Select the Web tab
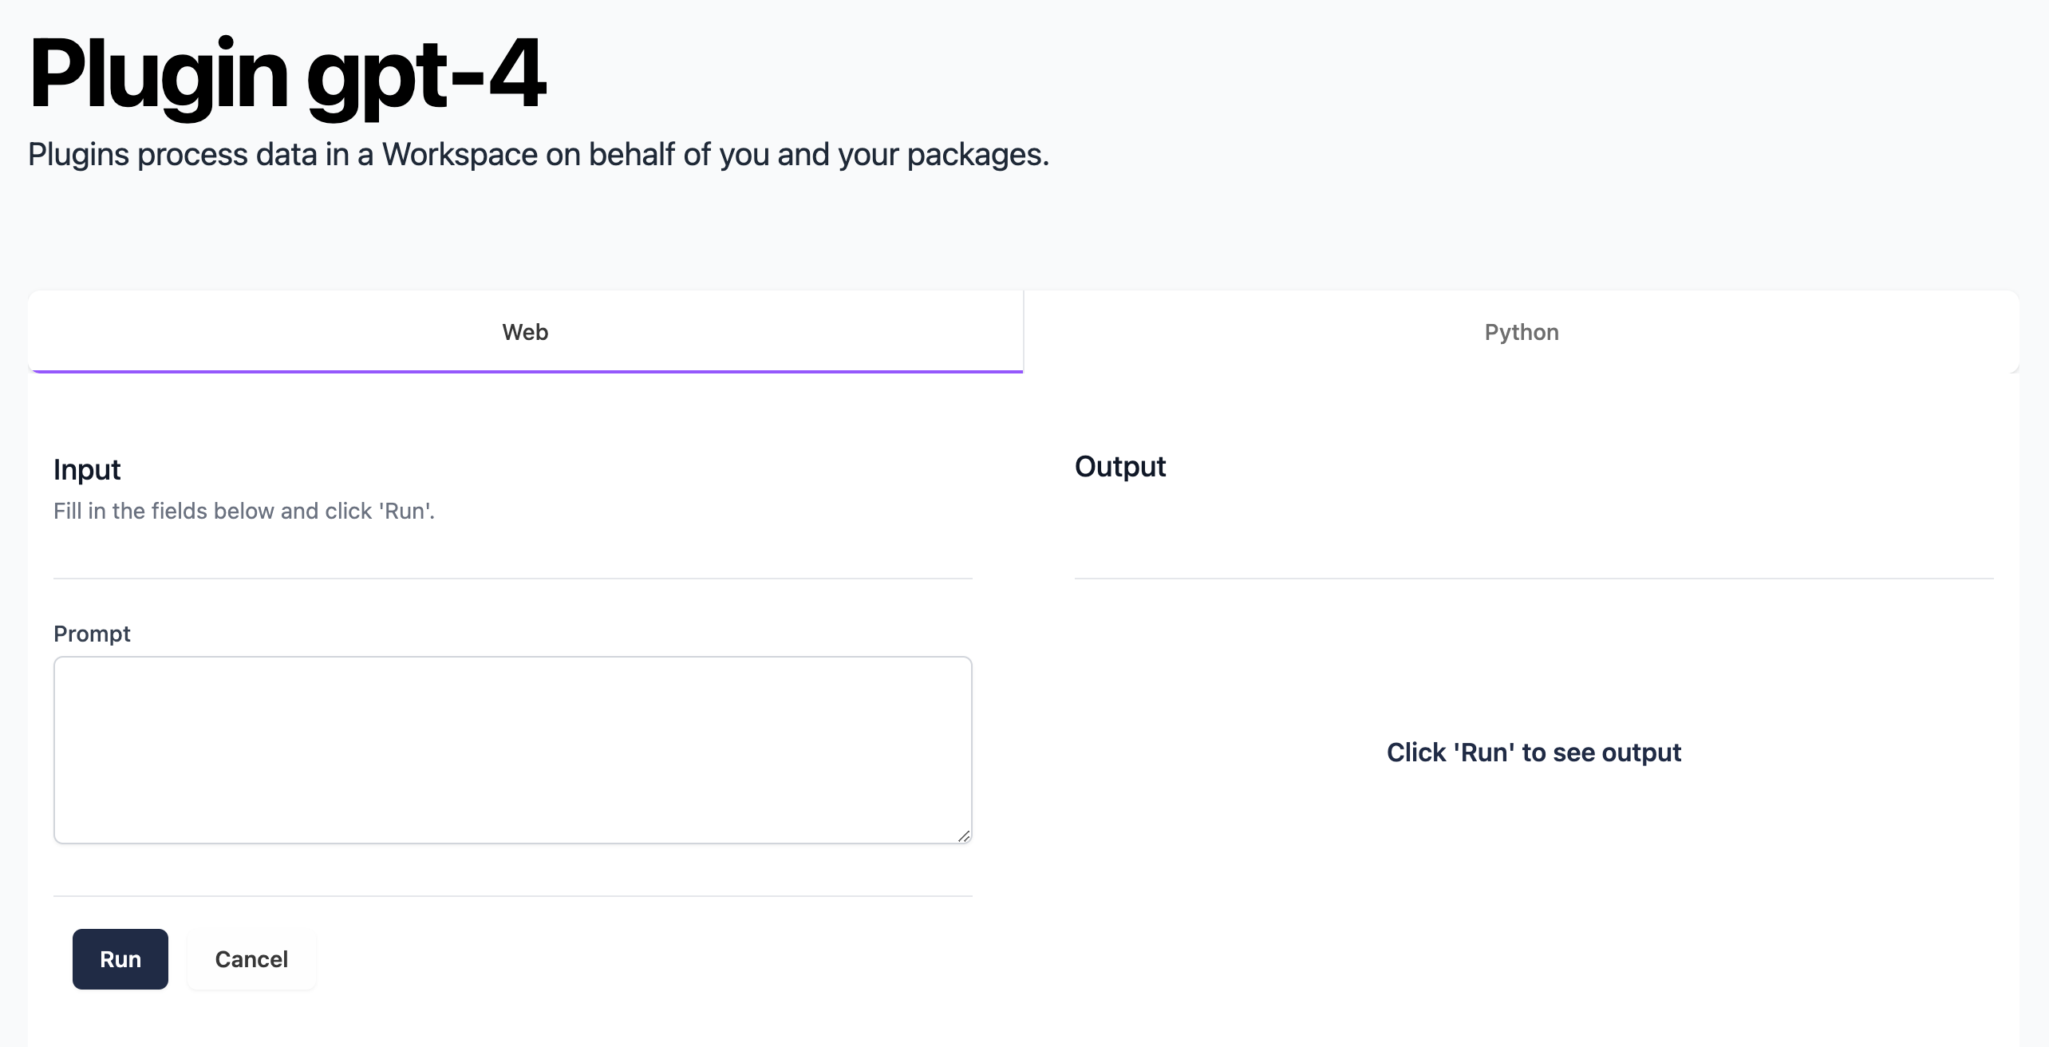Viewport: 2049px width, 1047px height. pyautogui.click(x=525, y=332)
